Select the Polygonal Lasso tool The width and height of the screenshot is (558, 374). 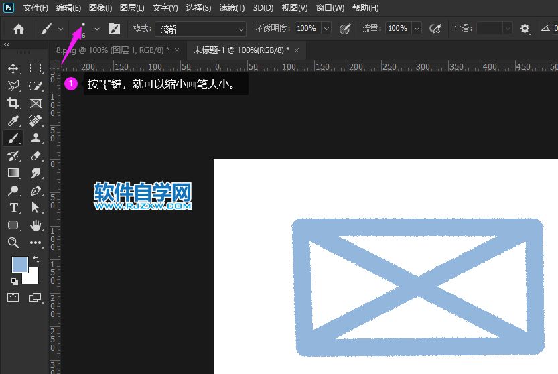coord(13,86)
